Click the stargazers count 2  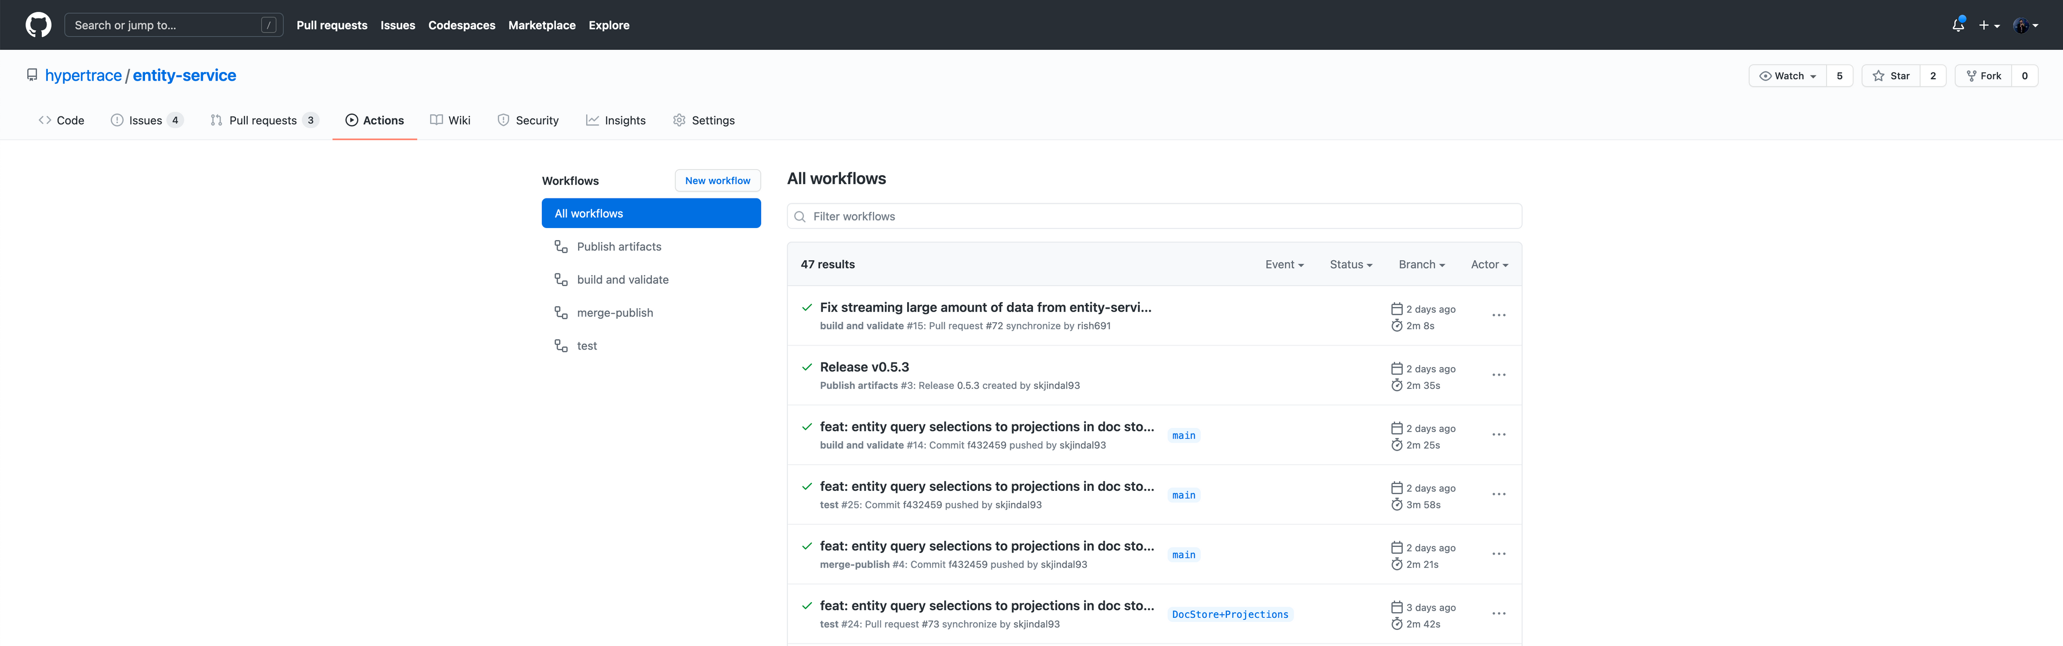click(x=1933, y=76)
